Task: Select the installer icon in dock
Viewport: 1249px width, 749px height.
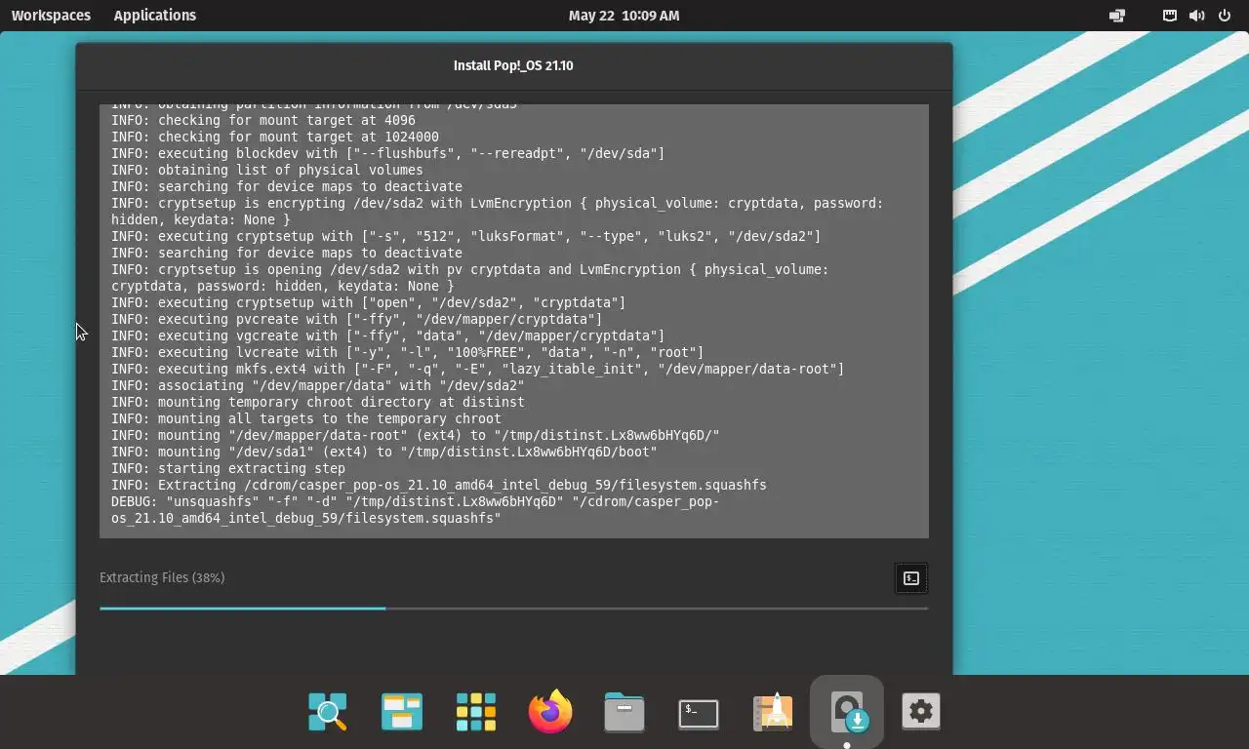Action: 847,712
